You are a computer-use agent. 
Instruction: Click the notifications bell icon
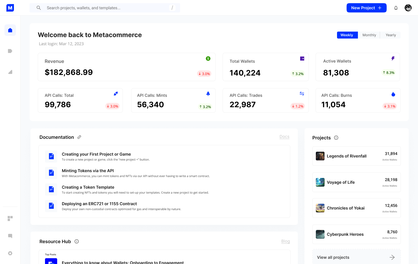(x=396, y=8)
